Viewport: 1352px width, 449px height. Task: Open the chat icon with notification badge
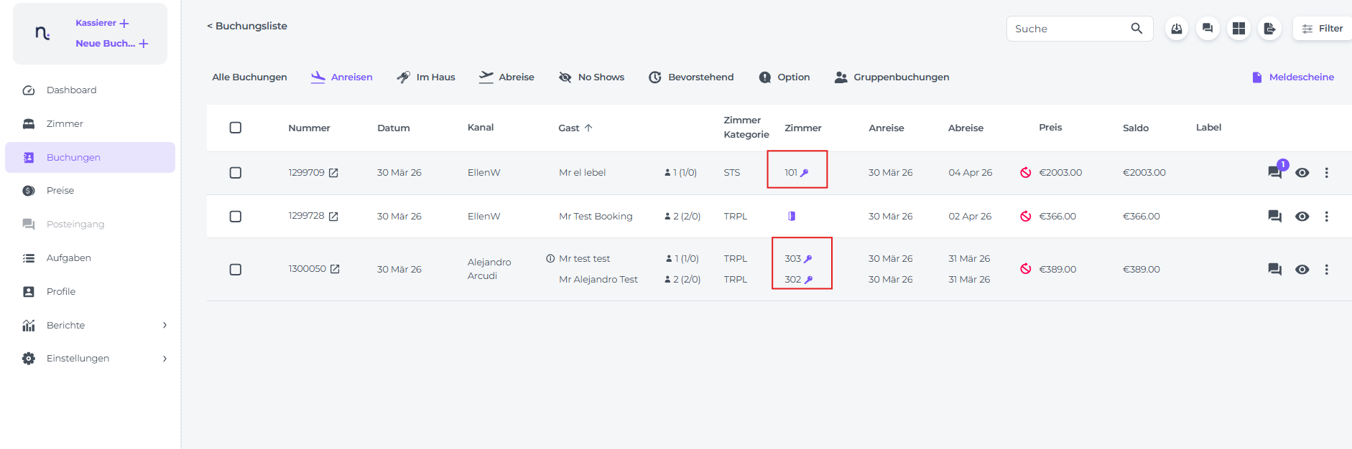[1275, 172]
